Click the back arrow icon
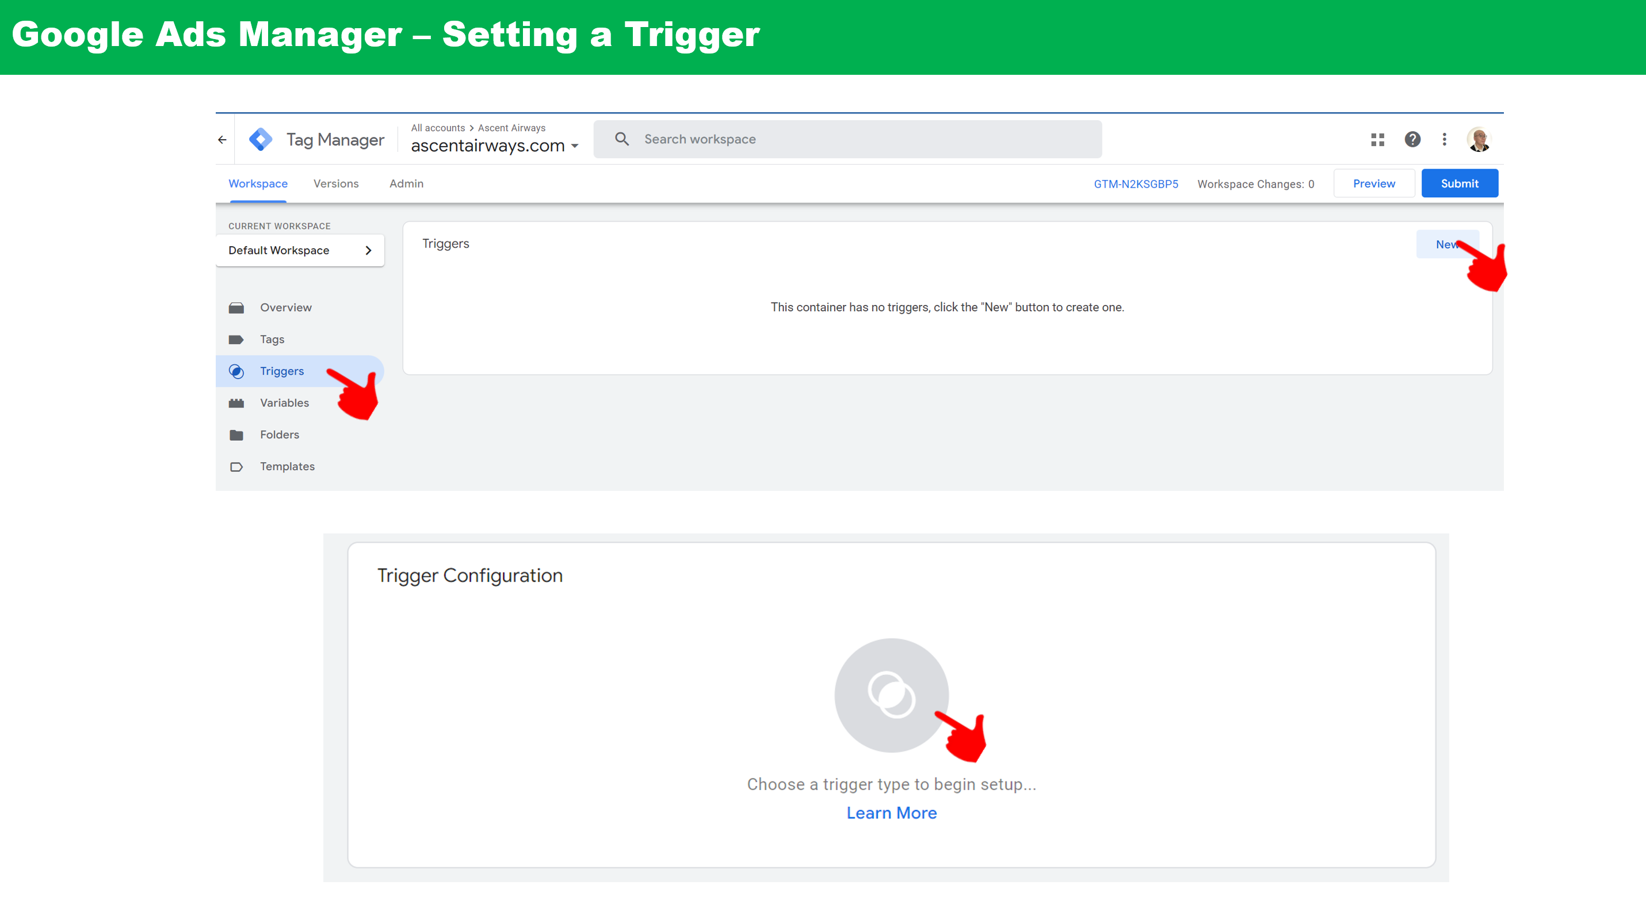This screenshot has height=900, width=1646. (x=223, y=139)
